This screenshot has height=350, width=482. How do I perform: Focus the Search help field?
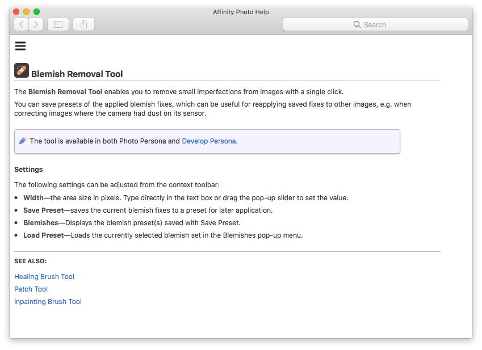pos(375,24)
